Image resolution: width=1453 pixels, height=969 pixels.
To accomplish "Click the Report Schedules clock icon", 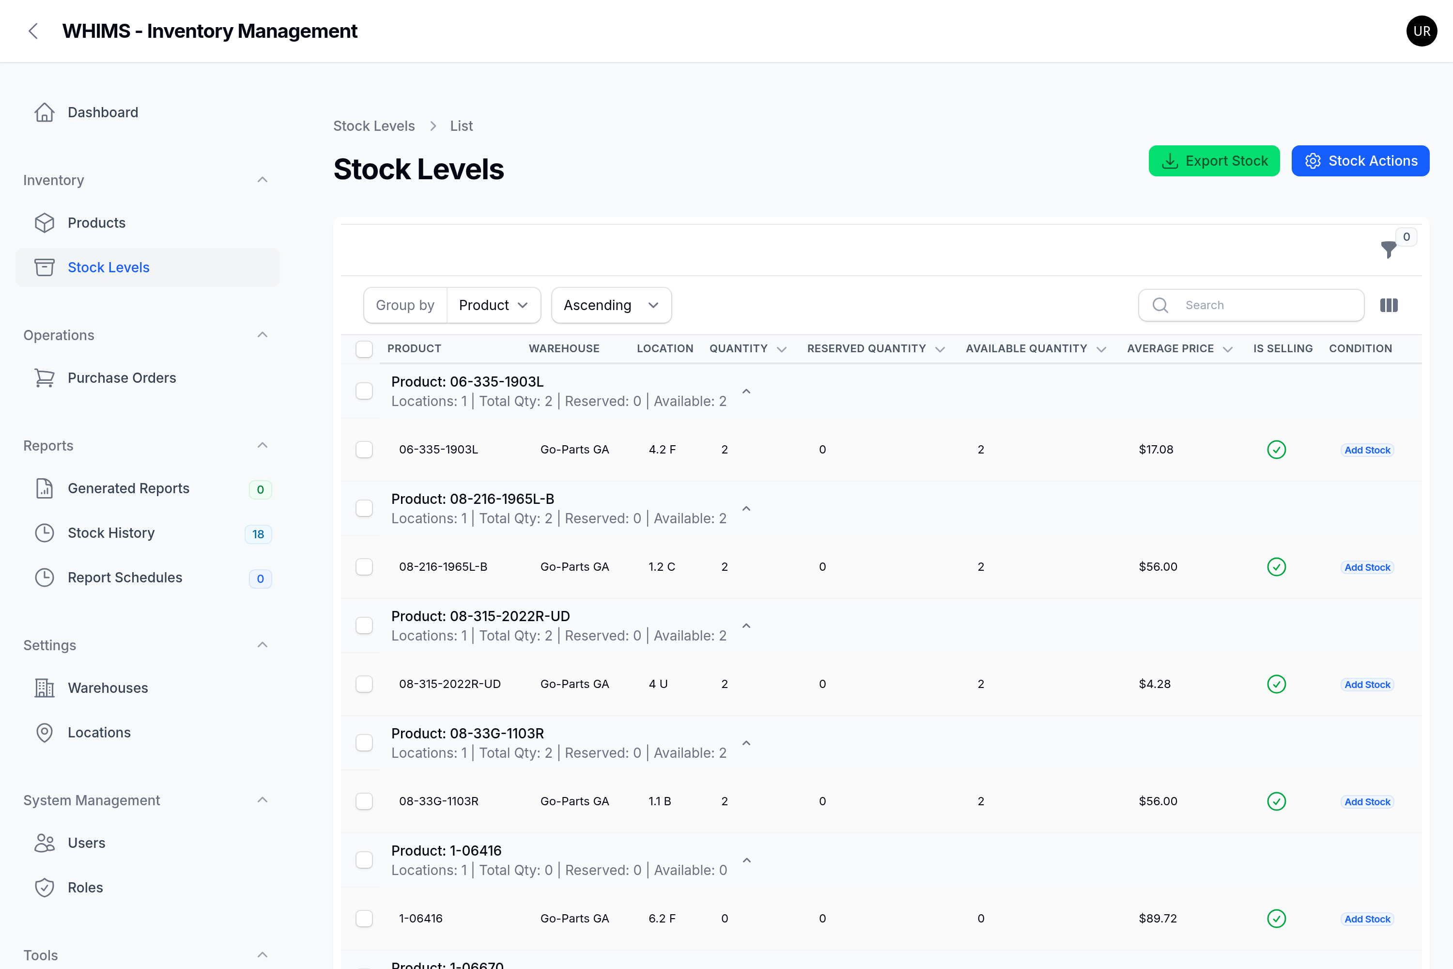I will (45, 578).
